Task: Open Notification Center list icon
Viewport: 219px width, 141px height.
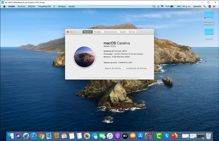Action: (214, 7)
